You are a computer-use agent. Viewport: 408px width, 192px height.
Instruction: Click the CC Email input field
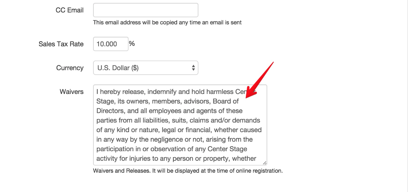tap(145, 10)
